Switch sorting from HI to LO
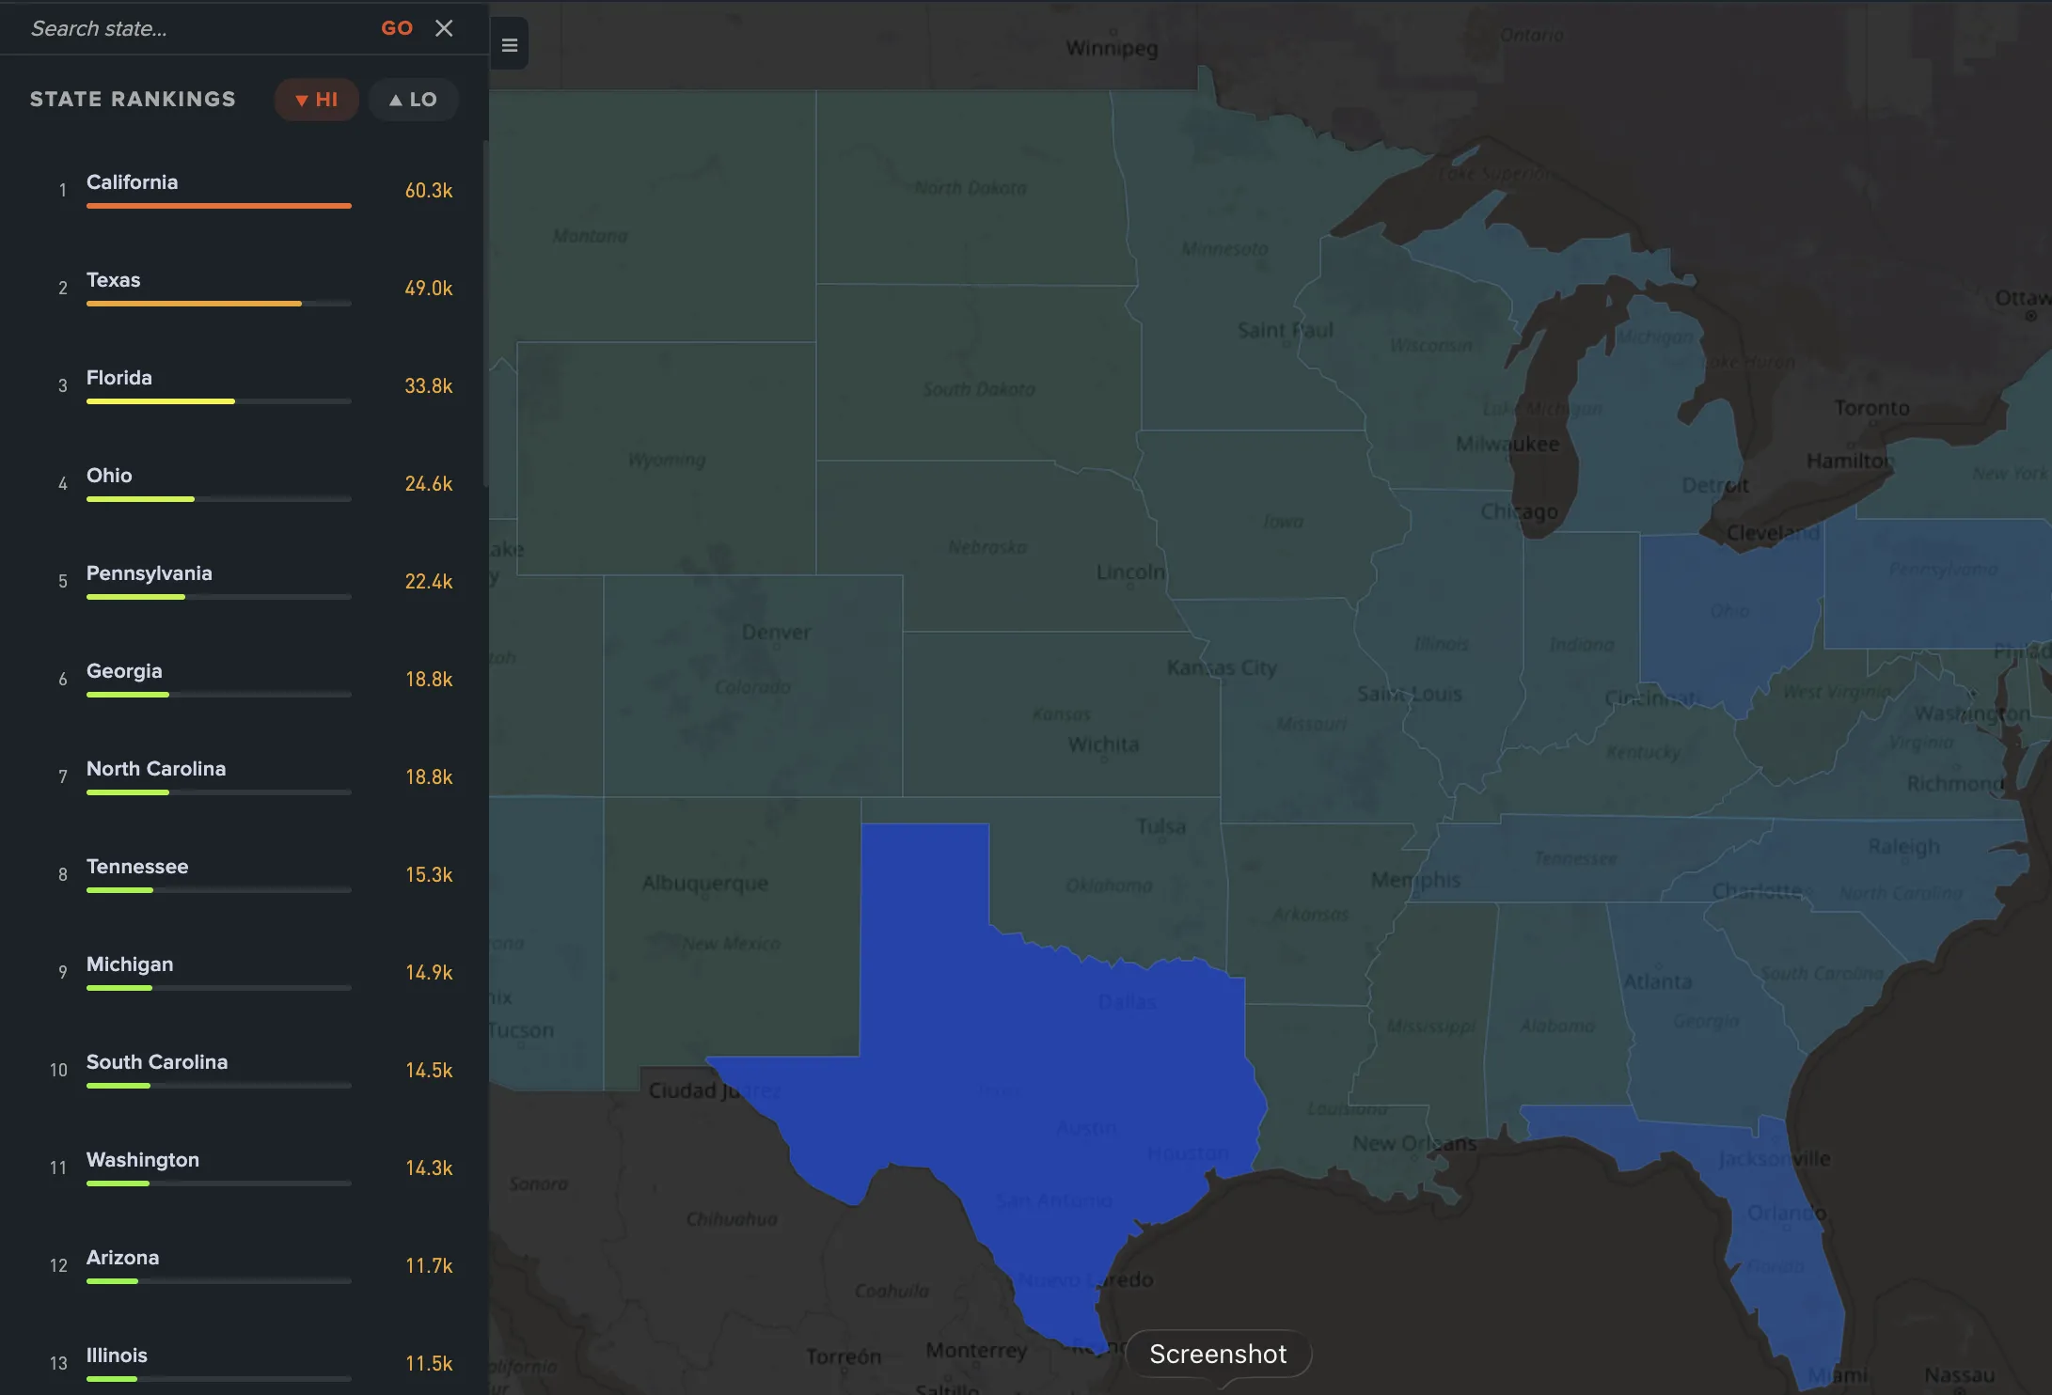 [413, 99]
